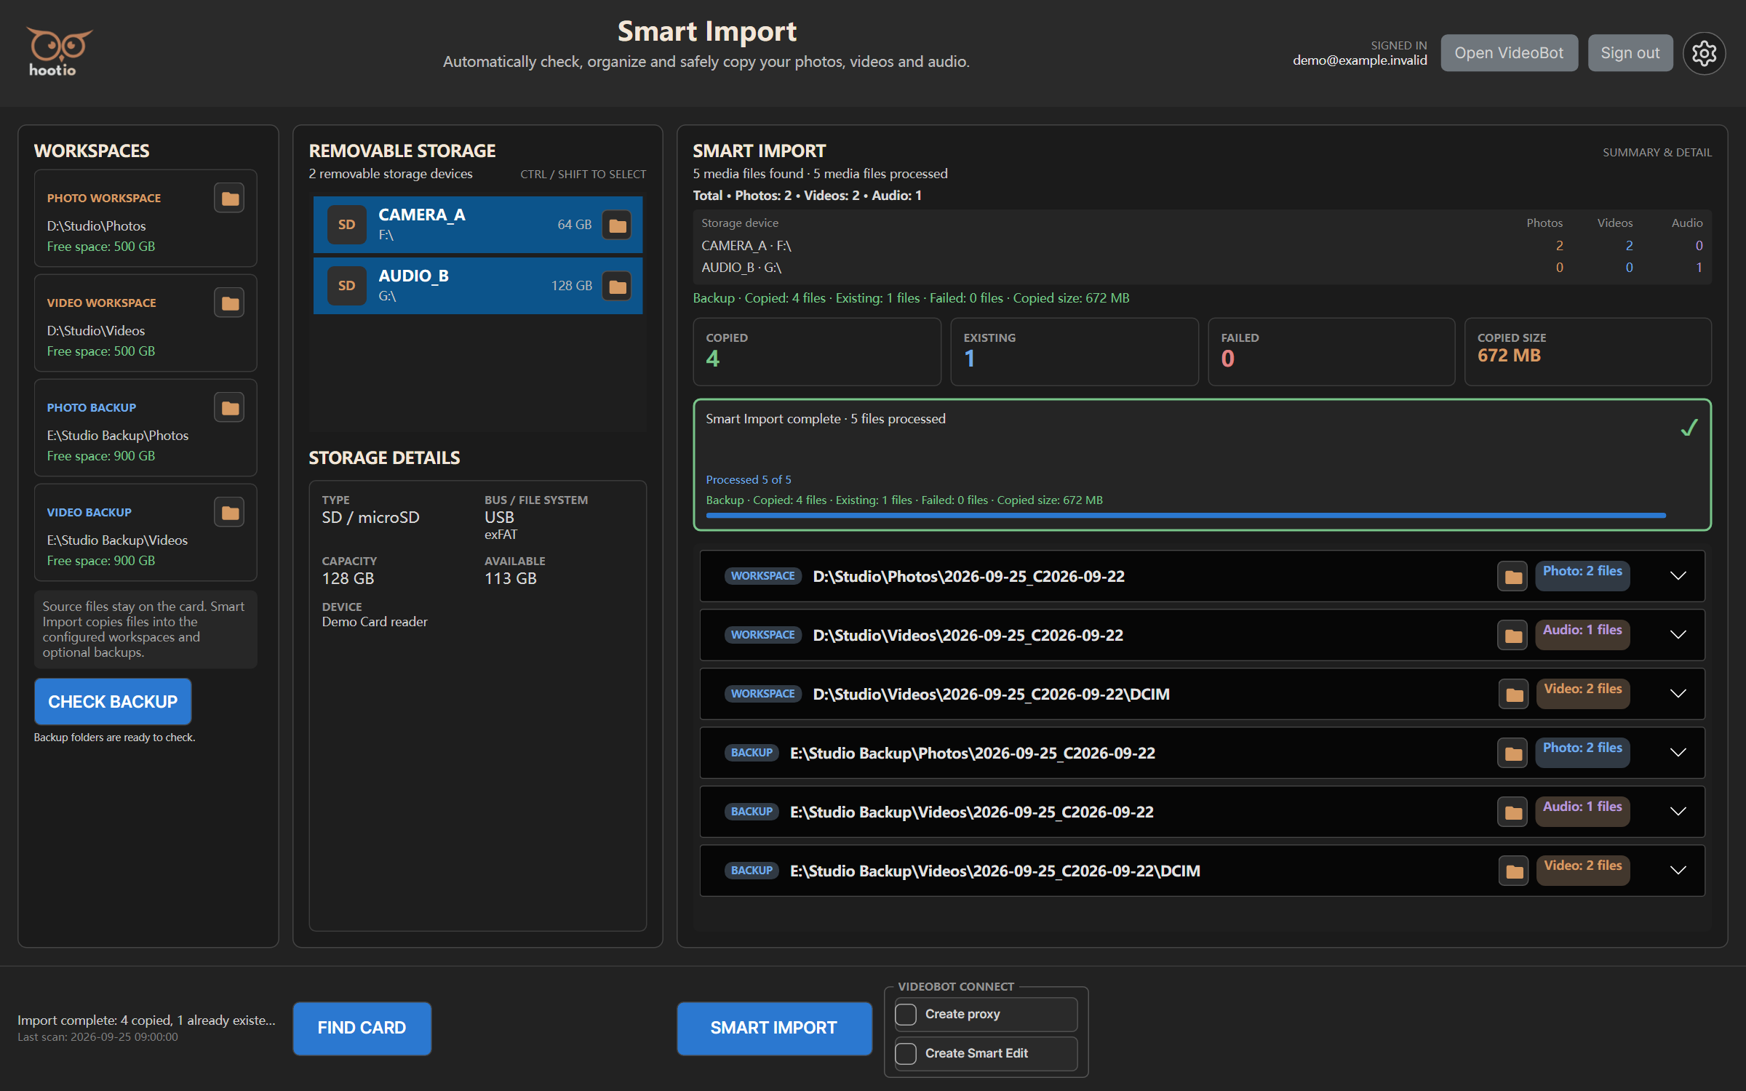Open folder for workspace Videos DCIM row

point(1514,695)
